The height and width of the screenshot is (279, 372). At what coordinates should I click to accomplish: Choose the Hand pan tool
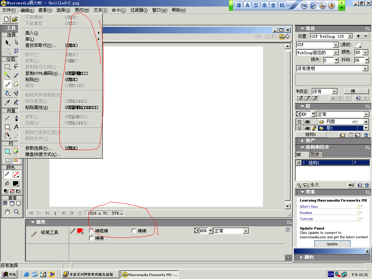[7, 212]
